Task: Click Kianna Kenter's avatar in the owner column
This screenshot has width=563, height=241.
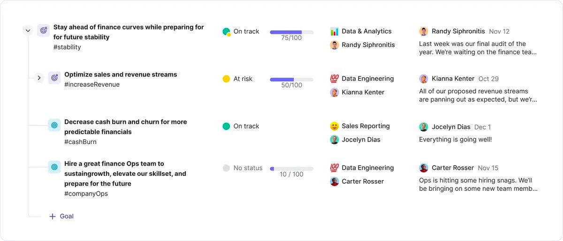Action: tap(335, 92)
